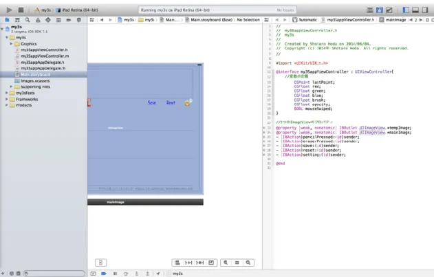The width and height of the screenshot is (434, 277).
Task: Select my3SappViewController.m in navigator
Action: click(x=43, y=56)
